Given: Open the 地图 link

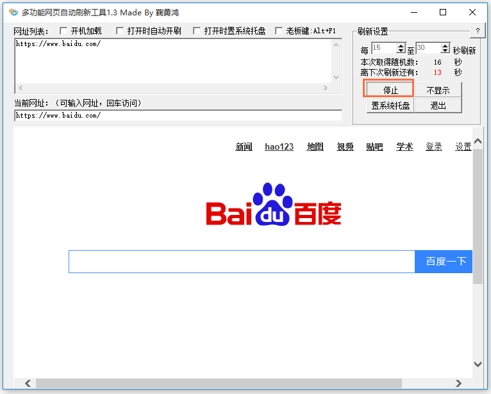Looking at the screenshot, I should (315, 146).
